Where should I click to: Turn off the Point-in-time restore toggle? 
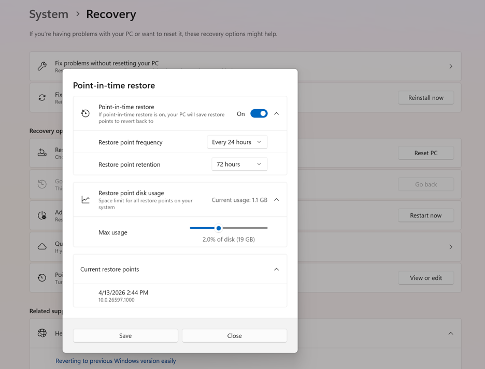pos(259,114)
